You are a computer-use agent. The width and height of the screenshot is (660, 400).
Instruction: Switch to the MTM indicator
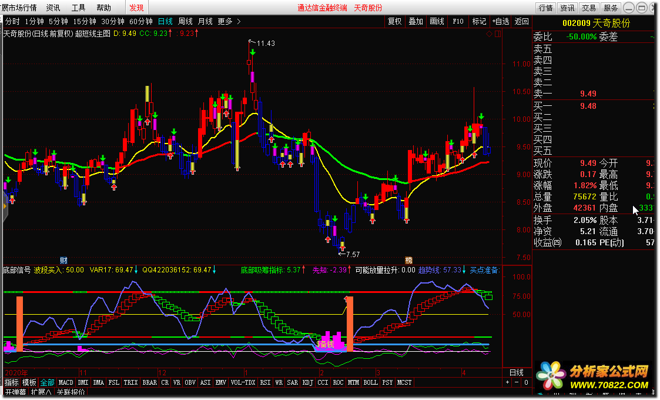pyautogui.click(x=353, y=382)
